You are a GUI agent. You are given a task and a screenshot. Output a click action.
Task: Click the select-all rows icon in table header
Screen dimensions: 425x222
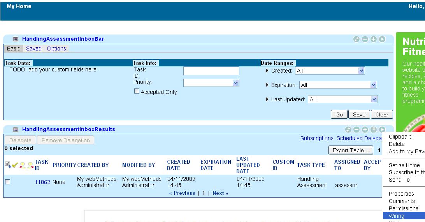[8, 165]
